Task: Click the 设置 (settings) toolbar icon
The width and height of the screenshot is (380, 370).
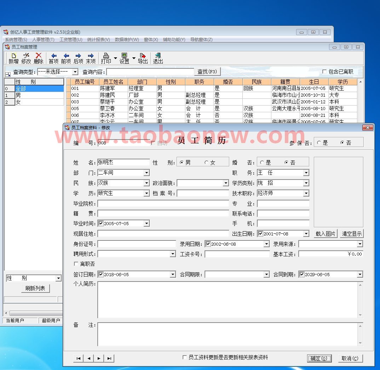Action: (124, 58)
